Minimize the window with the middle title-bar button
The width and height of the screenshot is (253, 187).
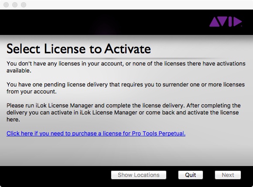[15, 5]
